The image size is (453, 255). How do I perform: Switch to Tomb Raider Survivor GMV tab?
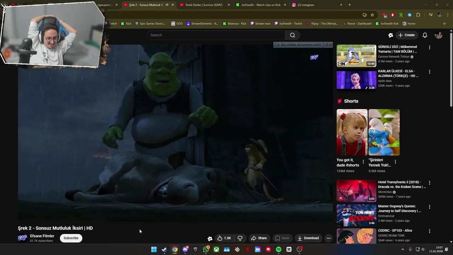[x=205, y=5]
